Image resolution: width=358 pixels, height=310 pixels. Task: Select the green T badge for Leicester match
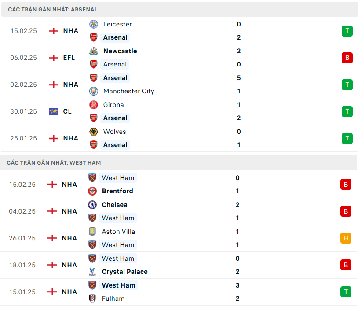click(x=347, y=31)
